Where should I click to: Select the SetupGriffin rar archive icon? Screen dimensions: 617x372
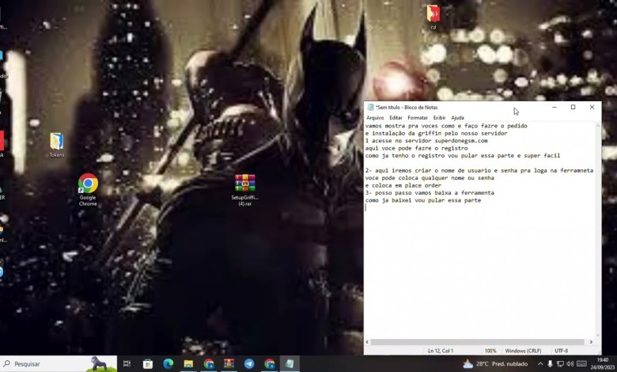[x=244, y=184]
